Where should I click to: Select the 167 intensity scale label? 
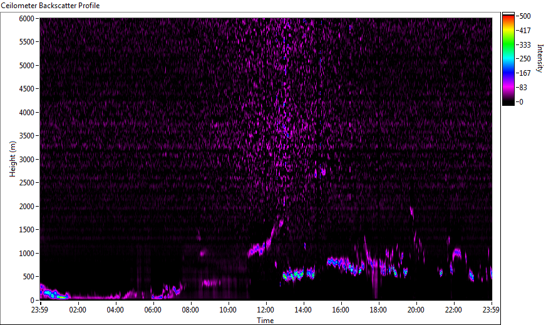[x=525, y=73]
